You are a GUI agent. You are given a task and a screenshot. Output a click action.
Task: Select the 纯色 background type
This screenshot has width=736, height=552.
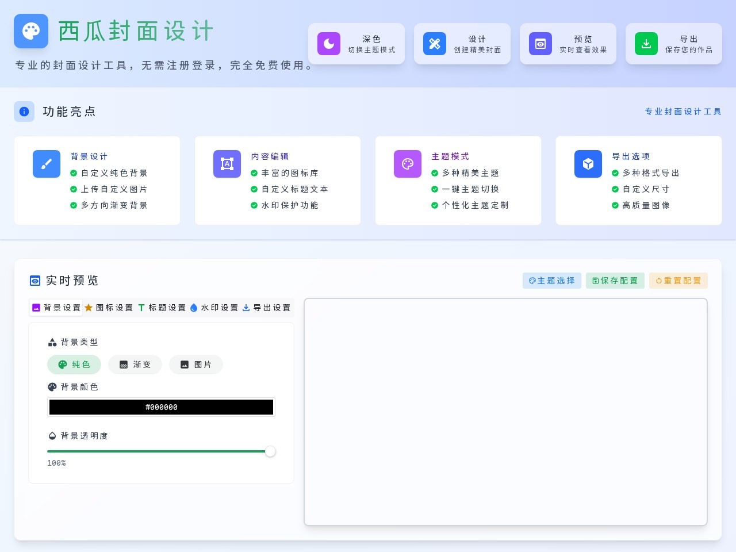[74, 365]
